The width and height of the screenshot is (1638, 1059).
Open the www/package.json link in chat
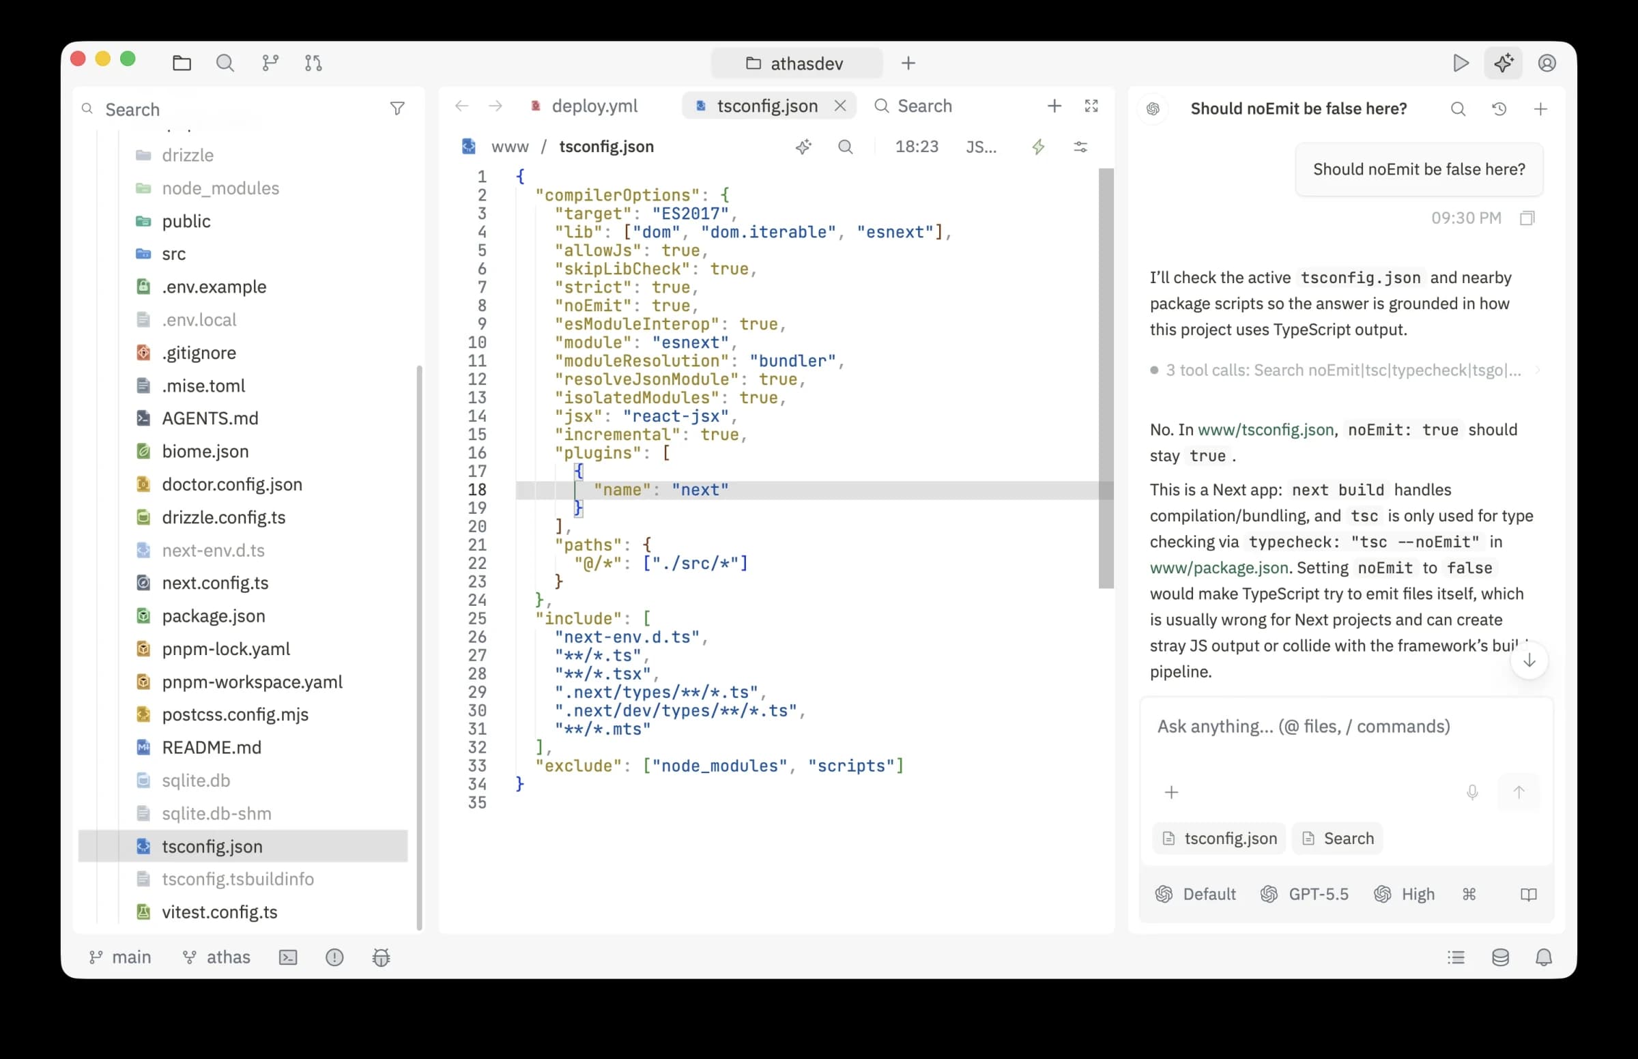(1218, 568)
